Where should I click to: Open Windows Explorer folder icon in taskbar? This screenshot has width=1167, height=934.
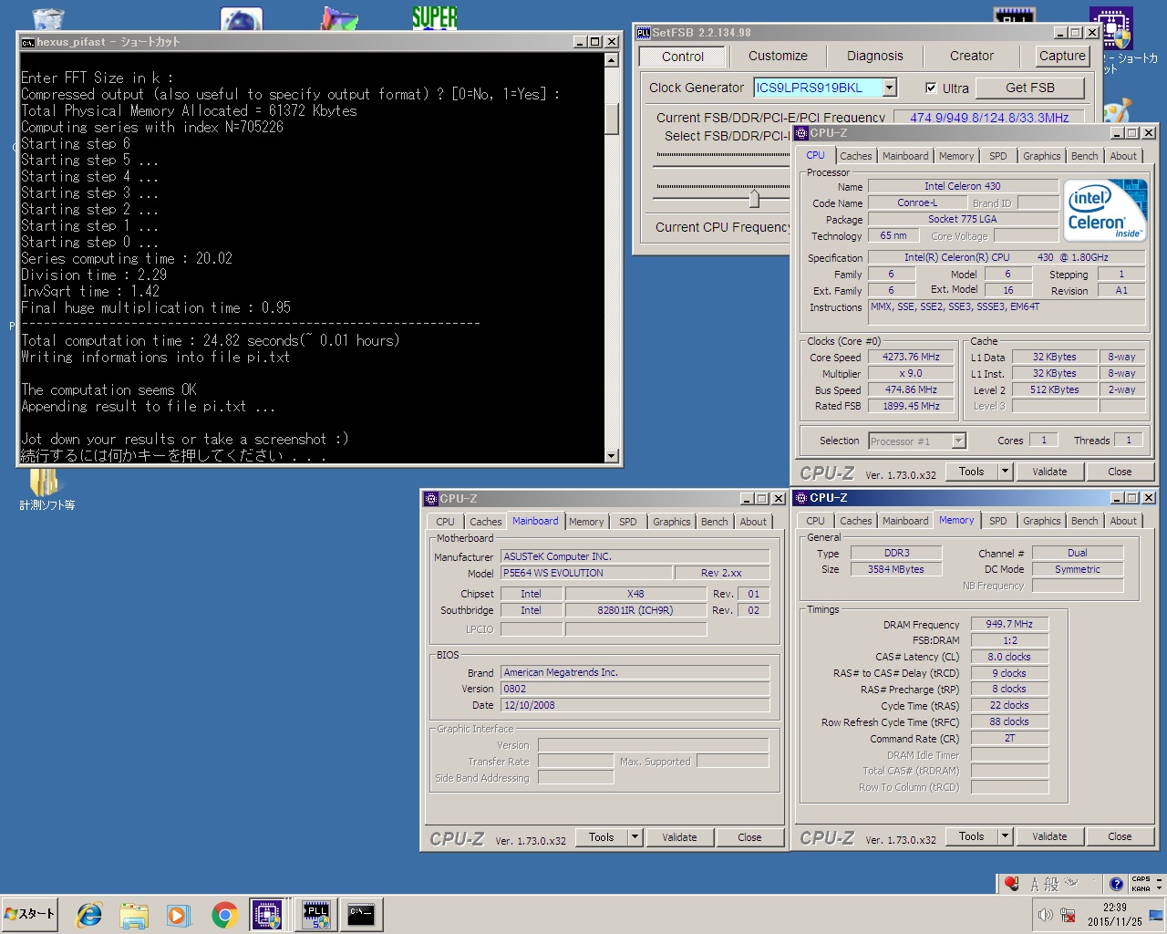(x=134, y=915)
